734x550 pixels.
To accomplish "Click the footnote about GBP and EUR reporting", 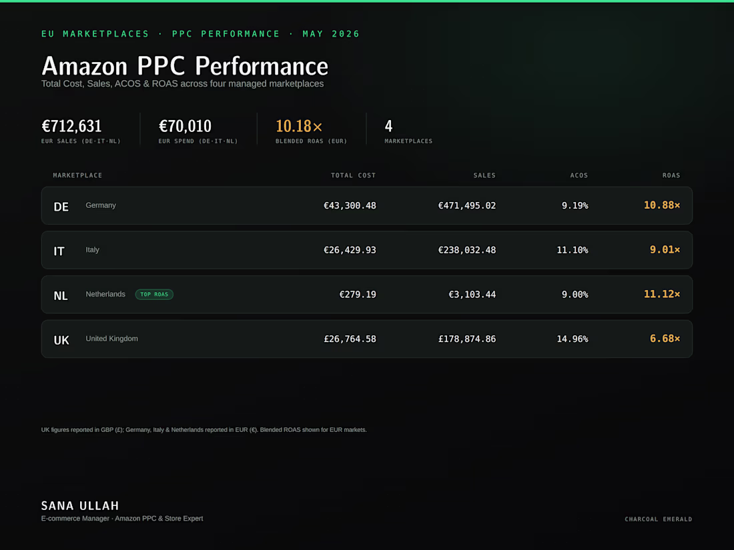I will pyautogui.click(x=204, y=430).
